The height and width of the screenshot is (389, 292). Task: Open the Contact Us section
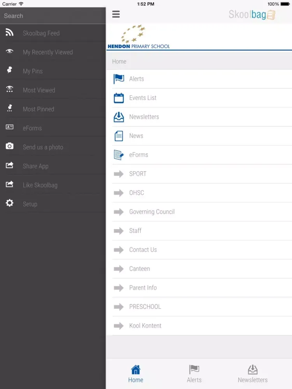coord(199,250)
